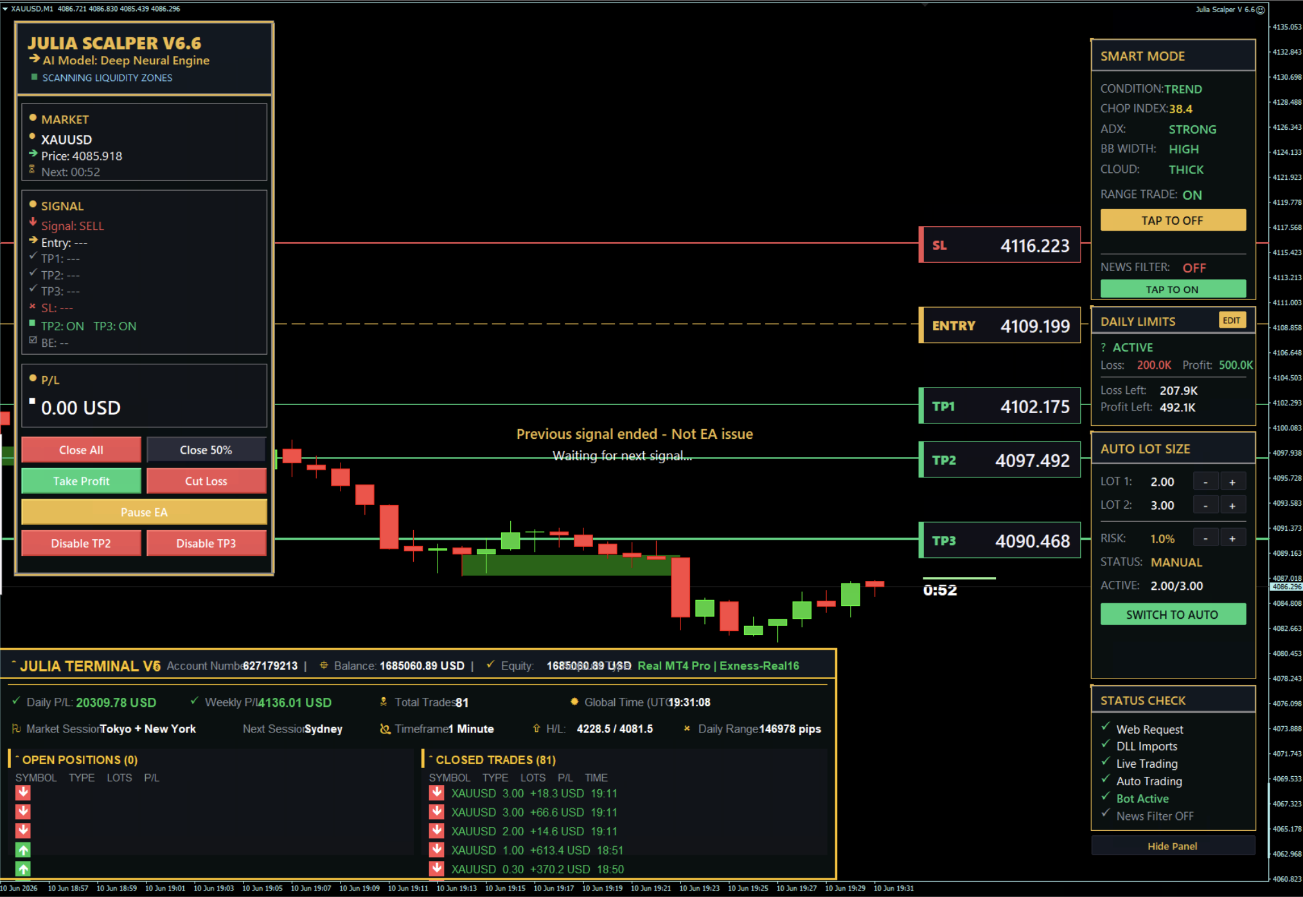Viewport: 1303px width, 897px height.
Task: Click the 4086.296 current price tag on scale
Action: 1286,586
